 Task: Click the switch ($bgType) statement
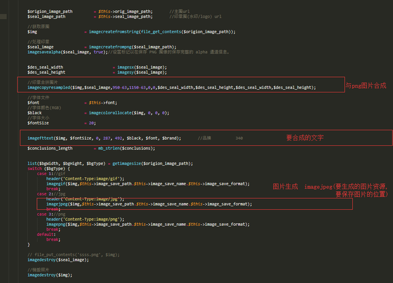pyautogui.click(x=49, y=169)
